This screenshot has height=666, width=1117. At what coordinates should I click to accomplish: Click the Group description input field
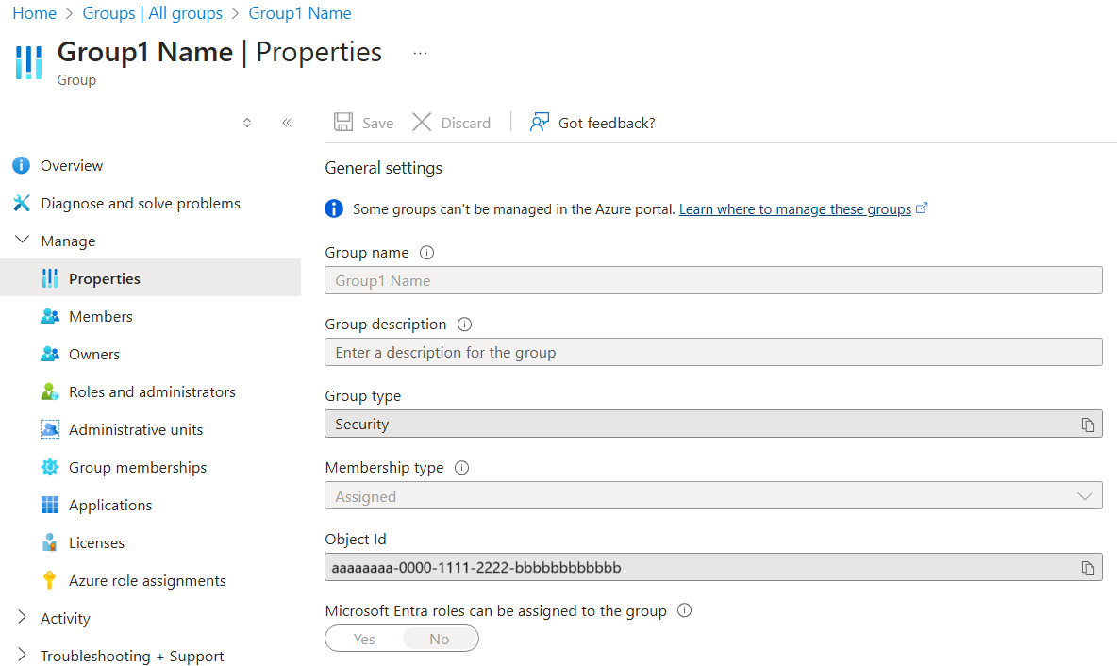(712, 352)
